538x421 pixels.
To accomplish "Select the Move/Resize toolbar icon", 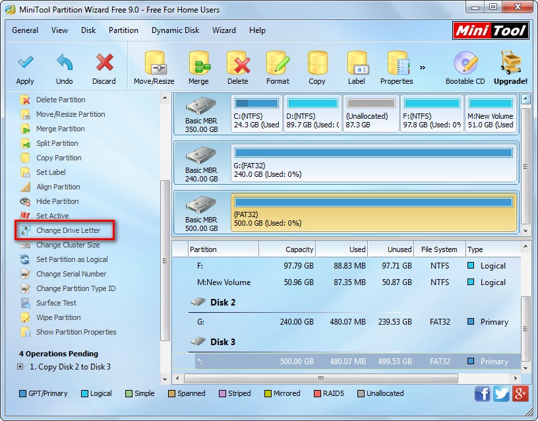I will point(154,63).
